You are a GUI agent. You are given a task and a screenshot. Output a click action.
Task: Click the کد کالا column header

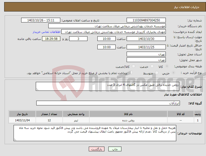pyautogui.click(x=181, y=114)
